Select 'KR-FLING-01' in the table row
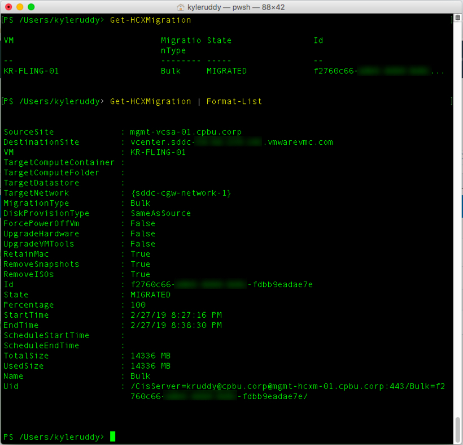Viewport: 463px width, 445px height. (x=31, y=71)
